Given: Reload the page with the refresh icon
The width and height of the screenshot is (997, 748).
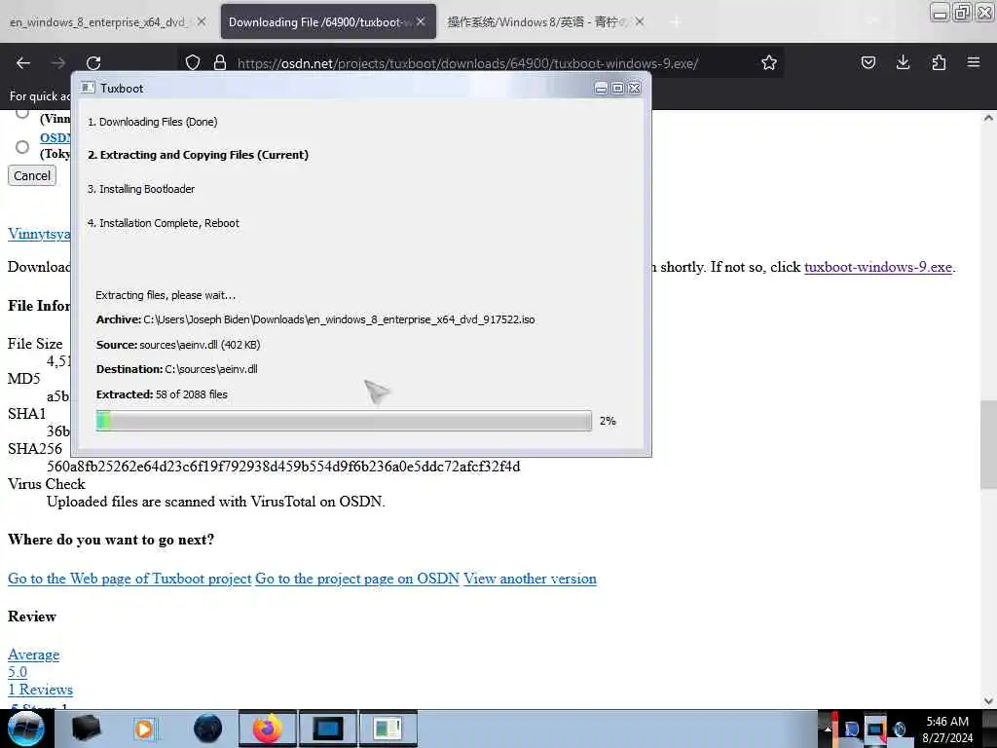Looking at the screenshot, I should (x=93, y=63).
